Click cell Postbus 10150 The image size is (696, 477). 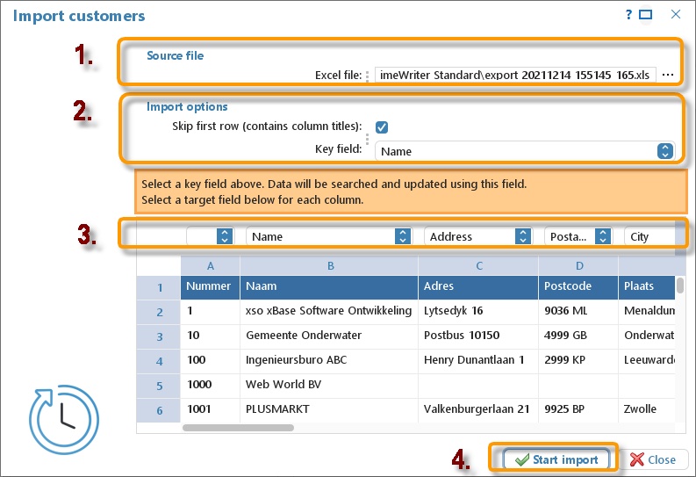coord(478,336)
